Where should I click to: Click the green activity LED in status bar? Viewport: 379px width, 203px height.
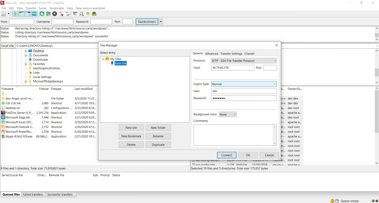pyautogui.click(x=373, y=201)
